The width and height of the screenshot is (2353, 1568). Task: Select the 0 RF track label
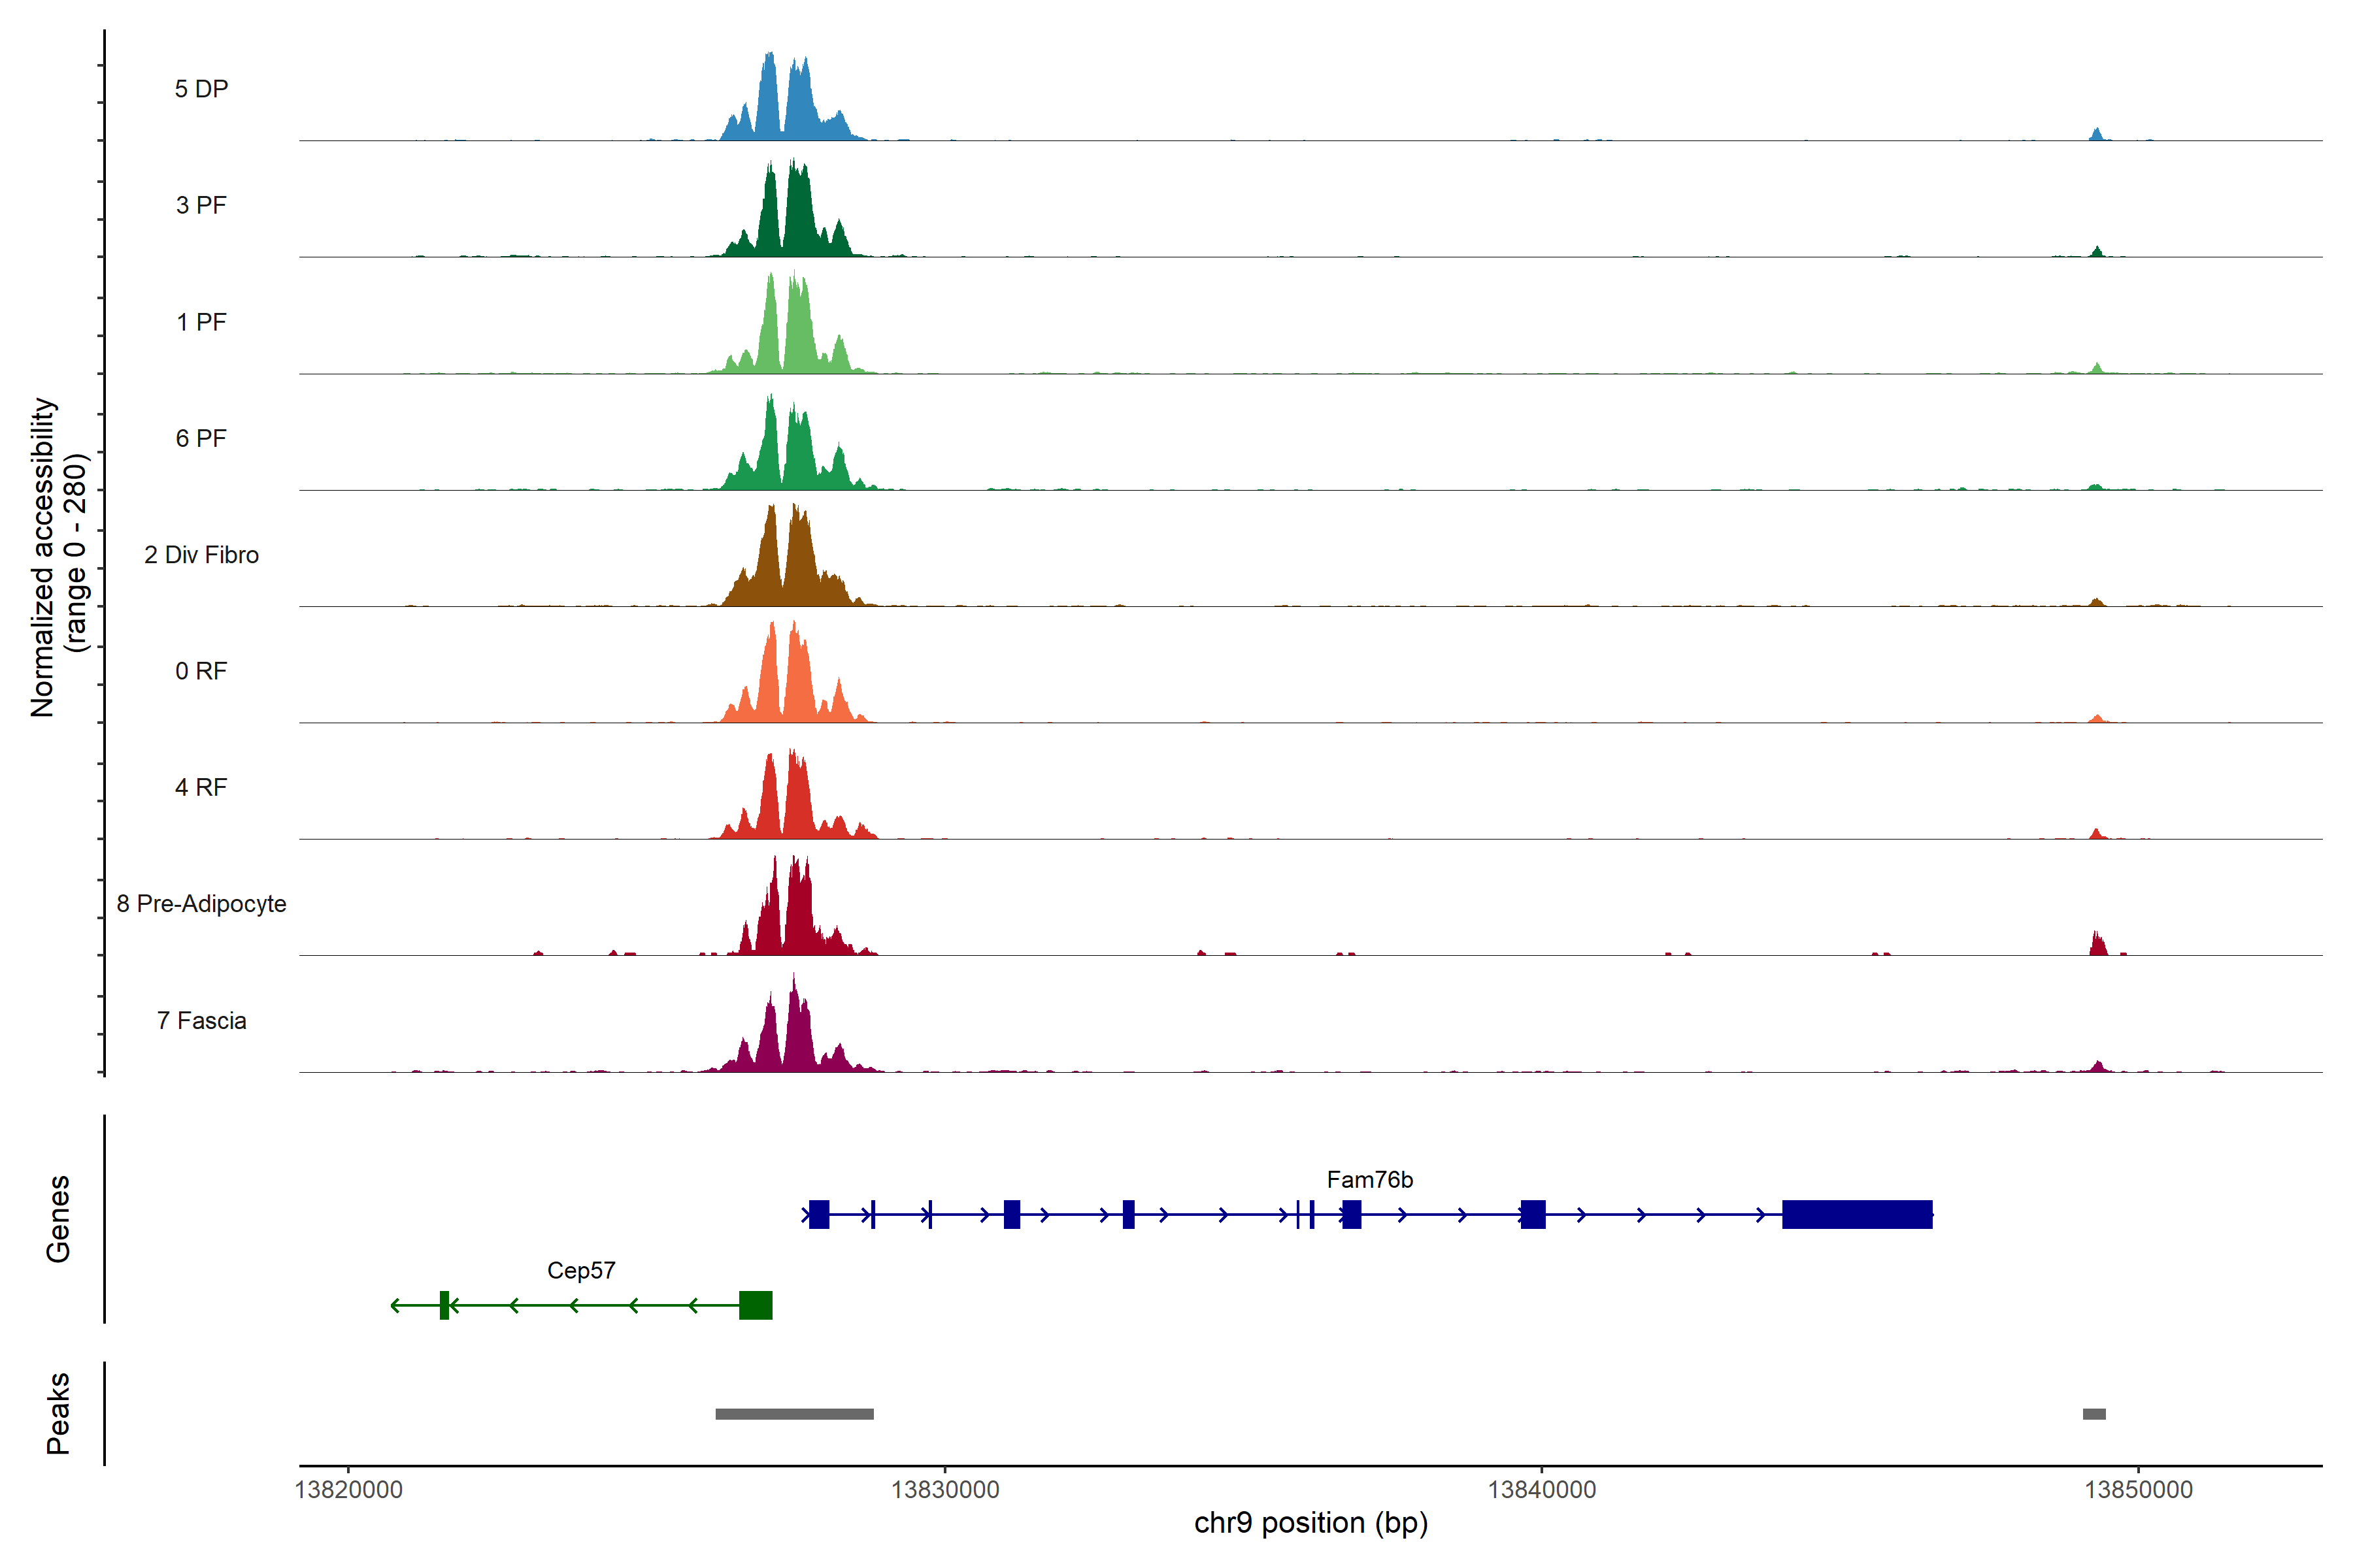coord(201,671)
